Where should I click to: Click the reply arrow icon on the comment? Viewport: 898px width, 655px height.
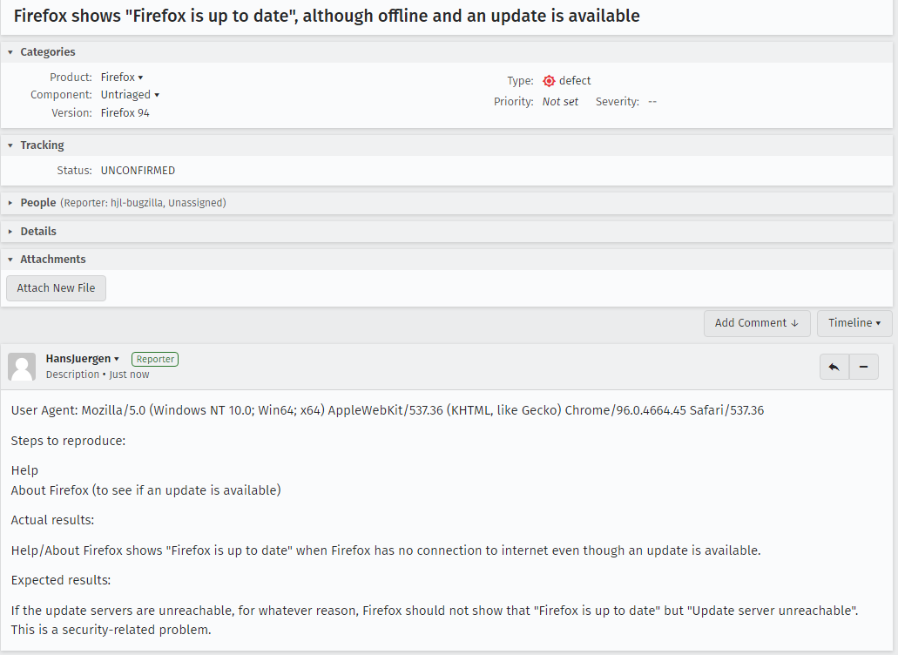click(x=834, y=367)
